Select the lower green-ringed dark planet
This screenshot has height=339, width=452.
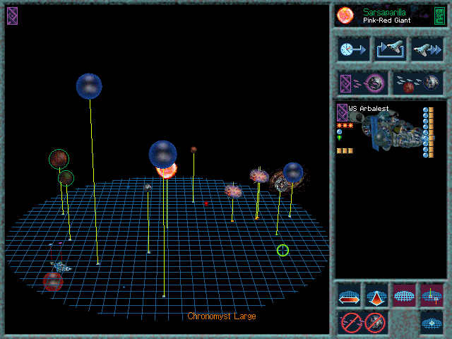pyautogui.click(x=66, y=178)
